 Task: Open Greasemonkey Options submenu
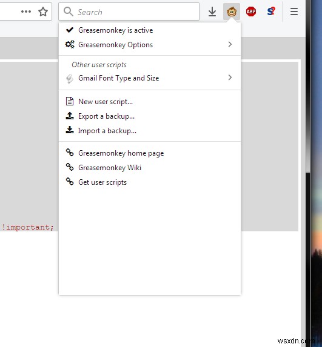pyautogui.click(x=150, y=45)
